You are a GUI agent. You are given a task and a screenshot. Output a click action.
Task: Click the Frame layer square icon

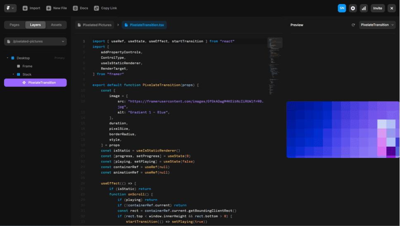tap(18, 66)
